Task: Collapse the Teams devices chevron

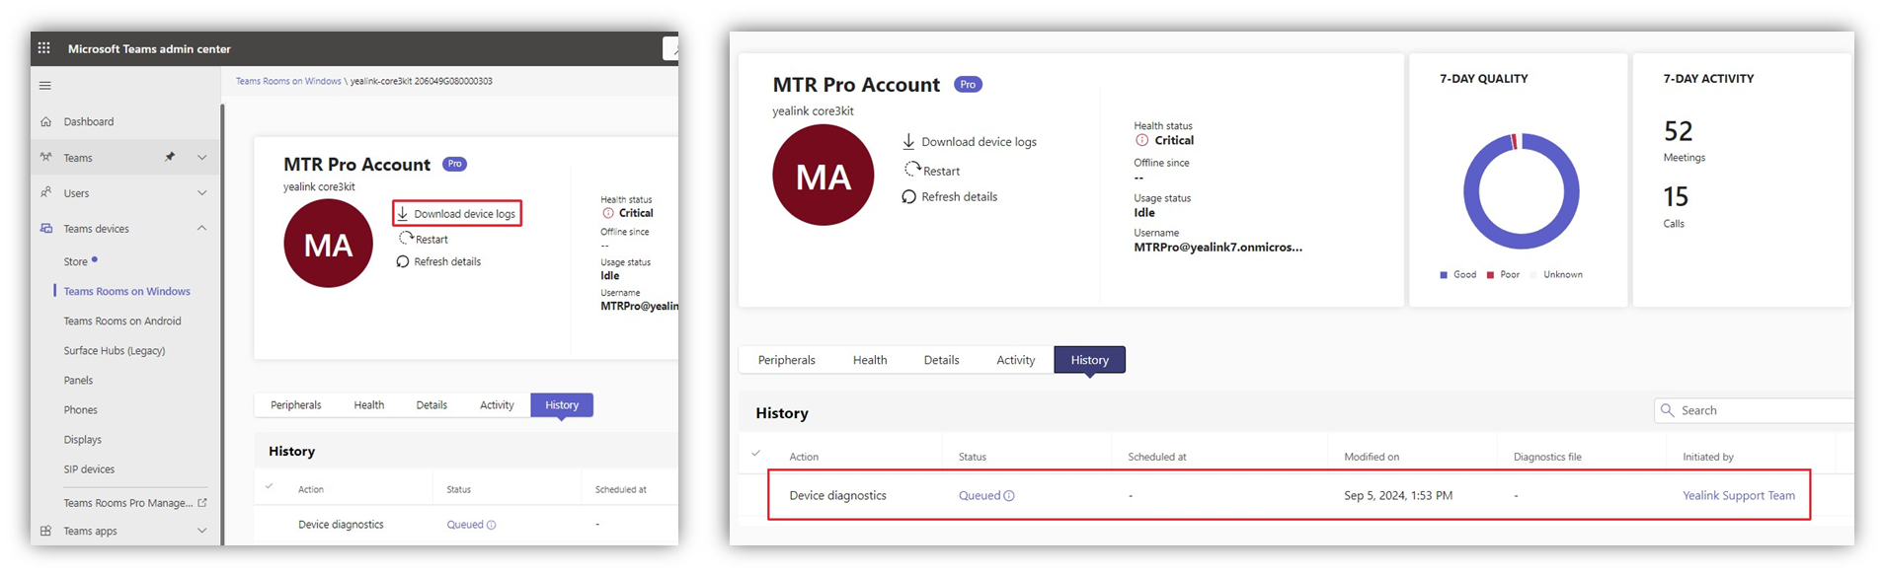Action: click(x=201, y=228)
